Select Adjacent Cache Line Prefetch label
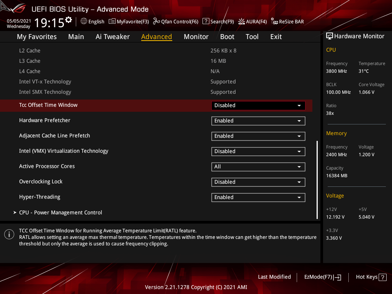The height and width of the screenshot is (294, 392). click(x=54, y=136)
